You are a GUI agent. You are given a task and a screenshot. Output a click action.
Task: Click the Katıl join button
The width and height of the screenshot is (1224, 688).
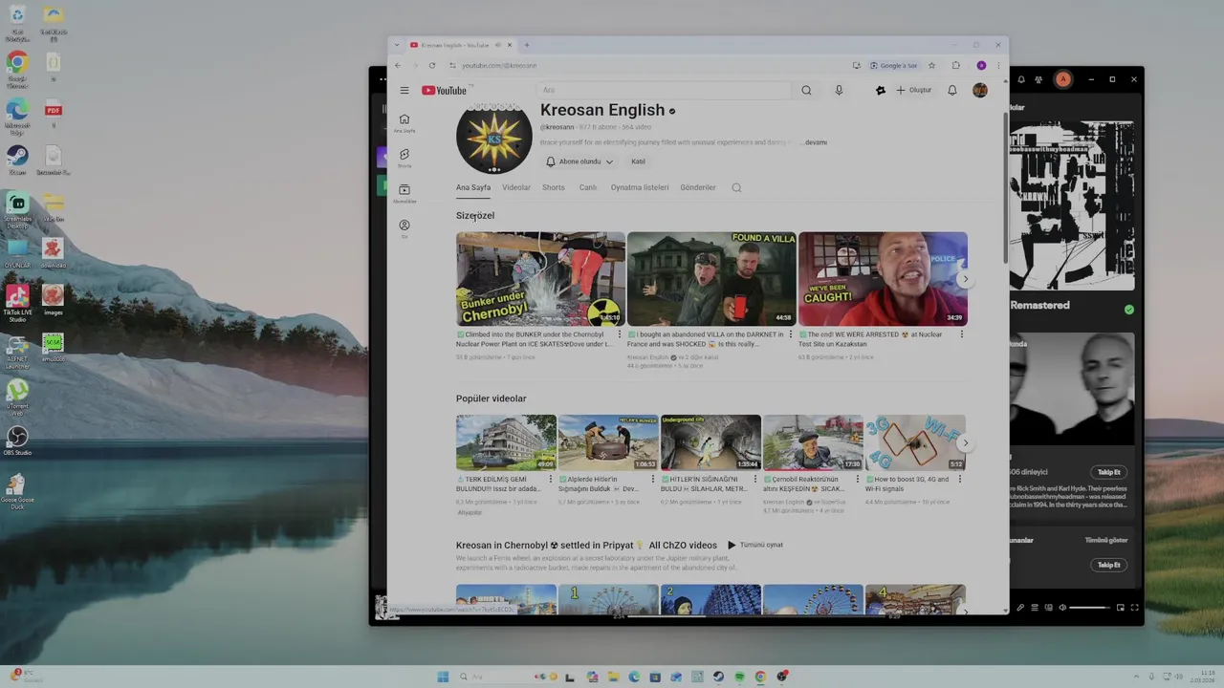click(x=638, y=161)
